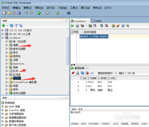Click the print icon in query result toolbar
Image resolution: width=149 pixels, height=127 pixels.
pyautogui.click(x=77, y=73)
